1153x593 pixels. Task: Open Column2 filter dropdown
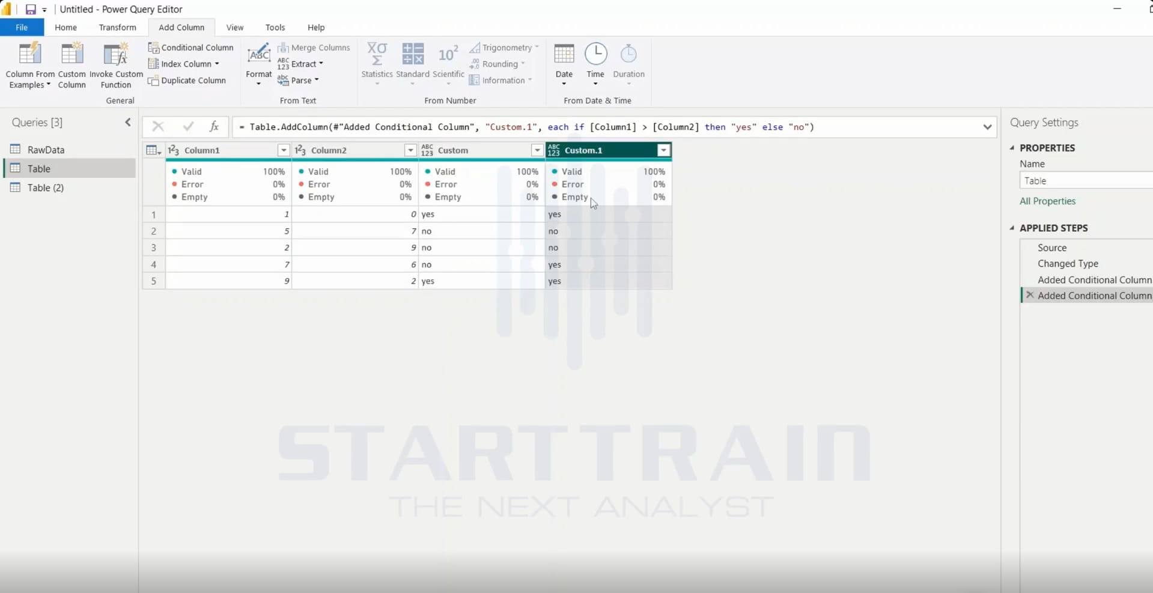(410, 150)
